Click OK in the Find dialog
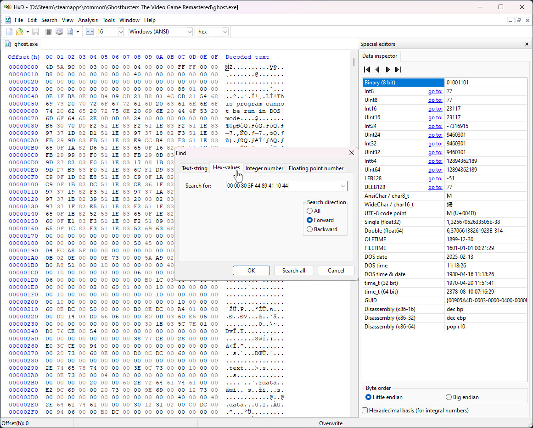Viewport: 533px width, 428px height. tap(251, 270)
